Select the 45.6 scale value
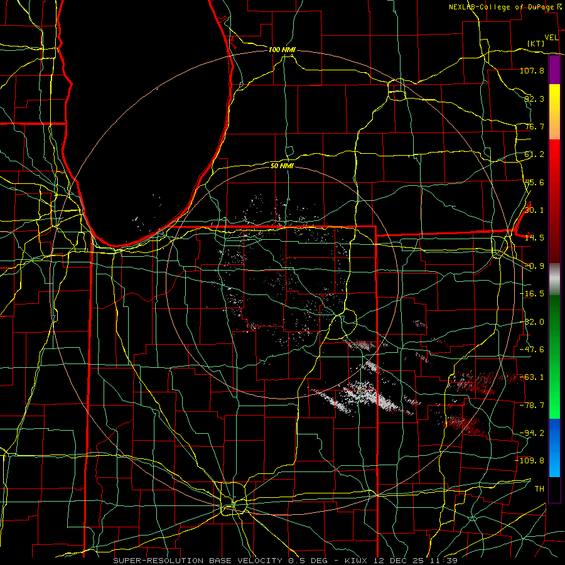This screenshot has height=565, width=565. coord(534,182)
